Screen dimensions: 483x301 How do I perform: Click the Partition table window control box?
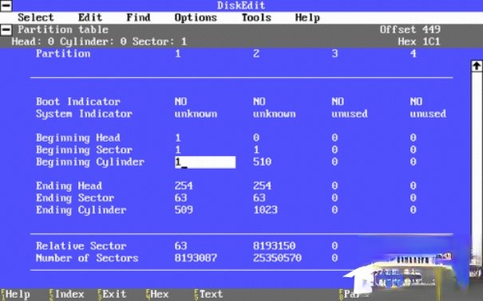[6, 29]
